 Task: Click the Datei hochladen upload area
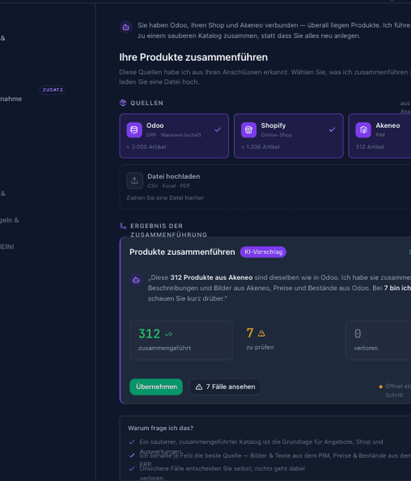265,186
